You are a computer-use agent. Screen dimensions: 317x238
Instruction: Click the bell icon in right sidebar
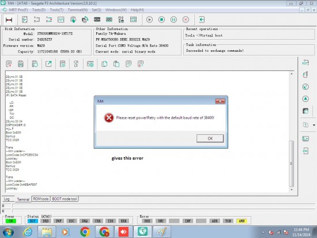[x=305, y=99]
